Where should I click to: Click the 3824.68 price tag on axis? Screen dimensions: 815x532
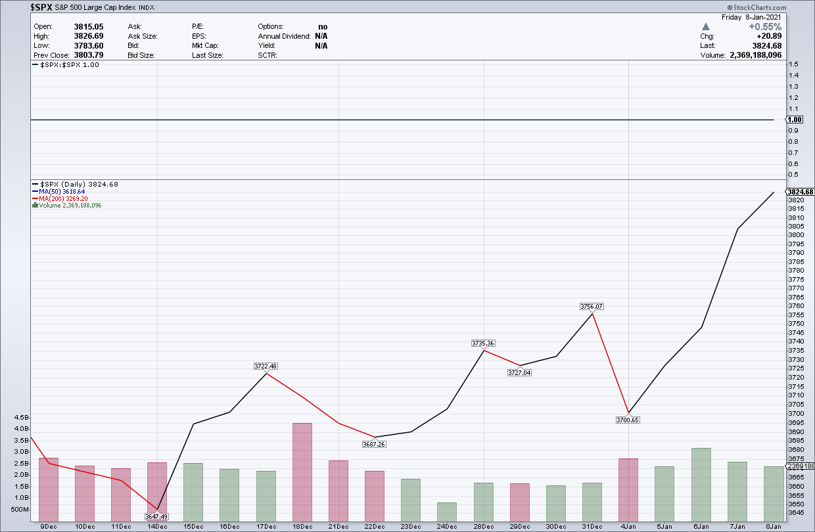(800, 191)
